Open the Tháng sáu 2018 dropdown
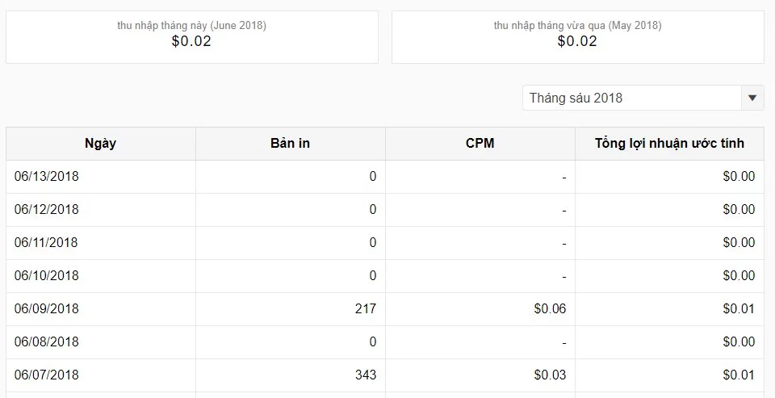775x398 pixels. pyautogui.click(x=632, y=98)
